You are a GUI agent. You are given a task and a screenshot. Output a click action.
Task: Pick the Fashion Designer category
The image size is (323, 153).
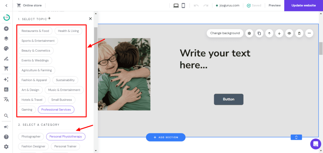coord(33,146)
